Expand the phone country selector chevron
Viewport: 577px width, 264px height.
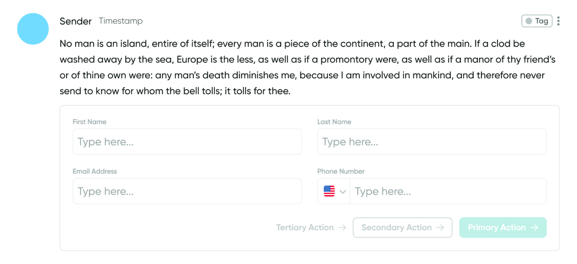click(343, 191)
